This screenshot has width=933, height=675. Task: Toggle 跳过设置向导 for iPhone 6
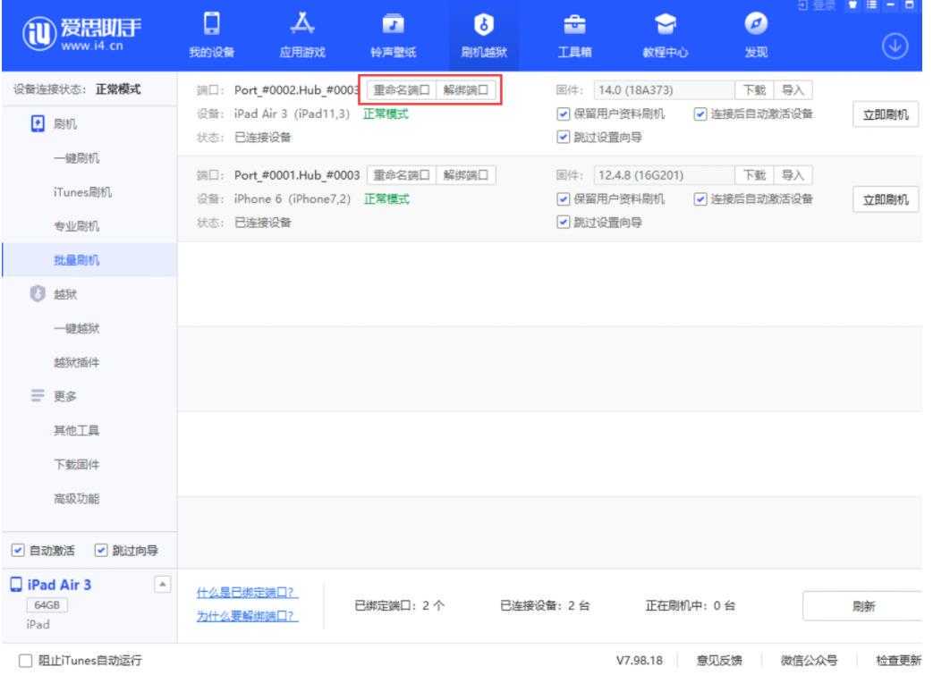(x=562, y=224)
